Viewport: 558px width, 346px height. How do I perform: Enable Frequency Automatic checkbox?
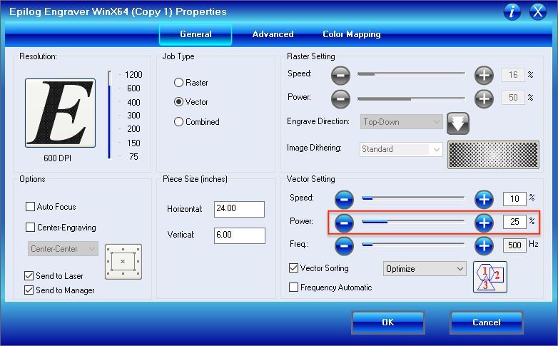[x=293, y=288]
